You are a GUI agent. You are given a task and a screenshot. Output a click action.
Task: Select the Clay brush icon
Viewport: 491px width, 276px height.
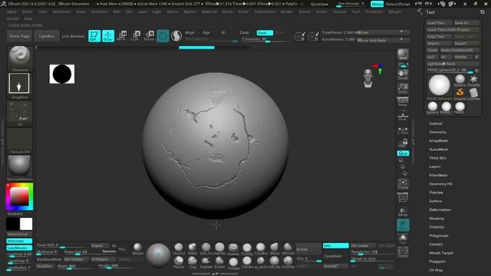[x=193, y=262]
